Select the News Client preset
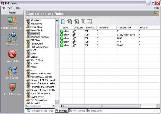This screenshot has width=161, height=114. pyautogui.click(x=36, y=30)
